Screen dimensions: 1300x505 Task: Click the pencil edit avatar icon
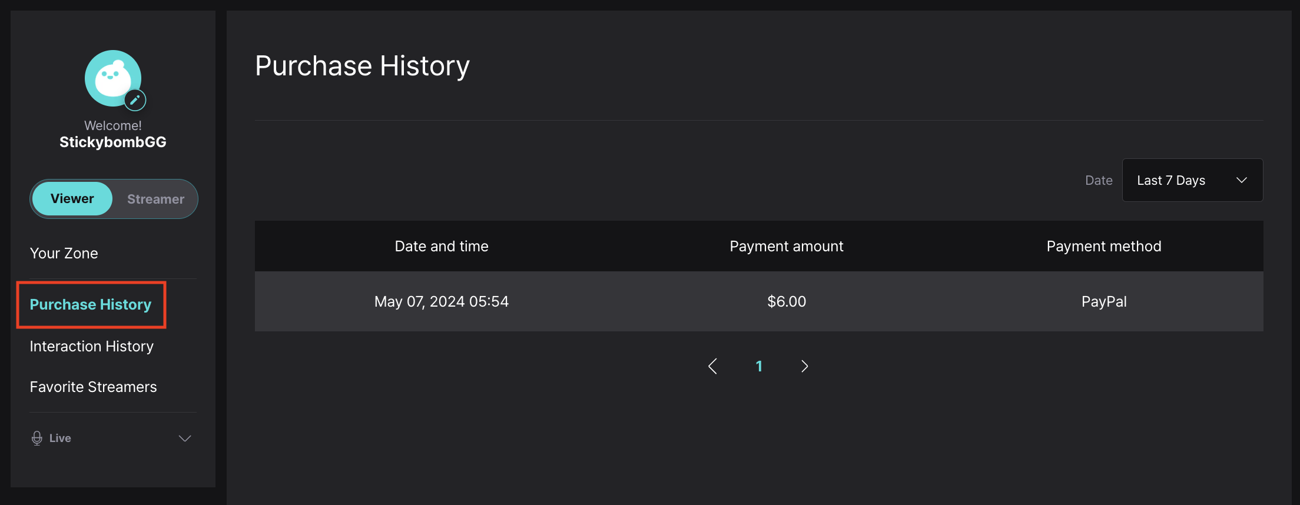135,100
